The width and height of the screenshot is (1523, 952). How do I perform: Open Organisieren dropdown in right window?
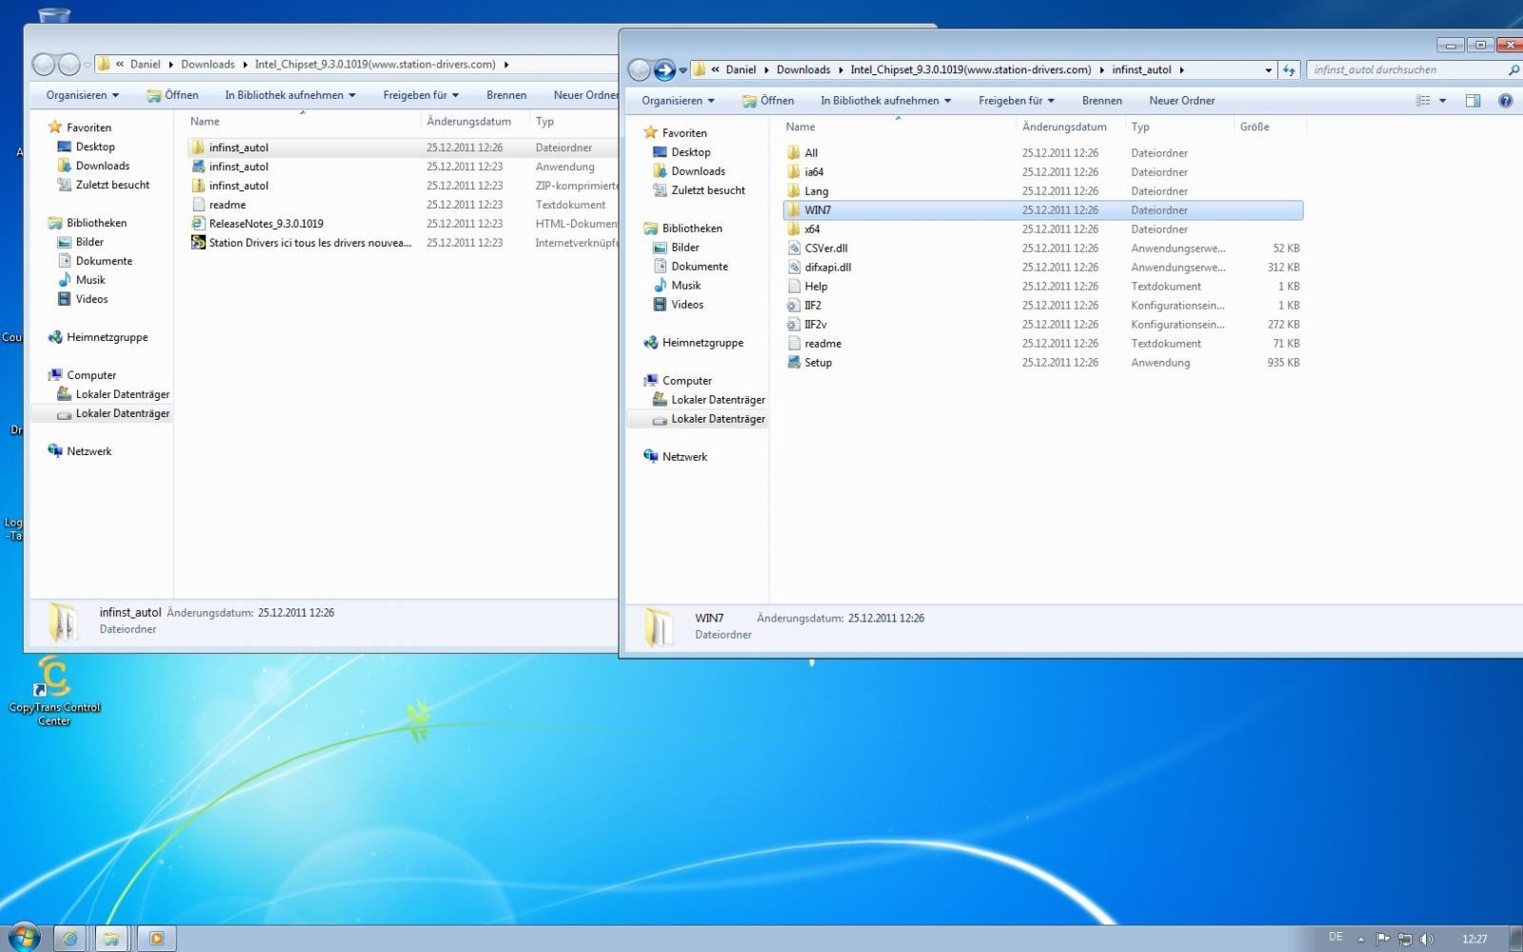678,101
